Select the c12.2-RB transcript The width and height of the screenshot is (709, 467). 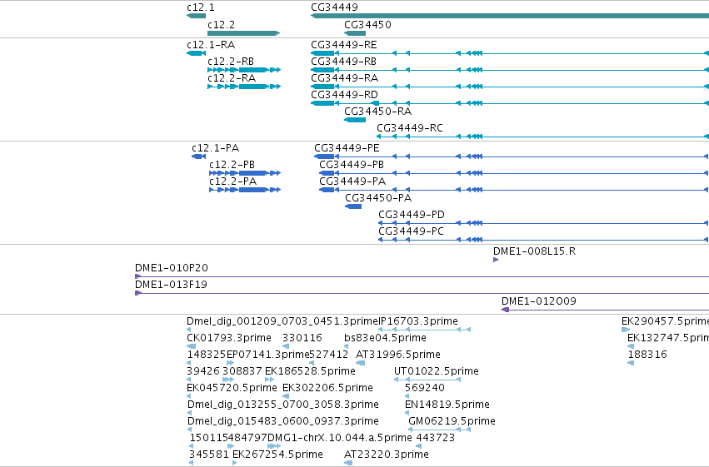[244, 70]
